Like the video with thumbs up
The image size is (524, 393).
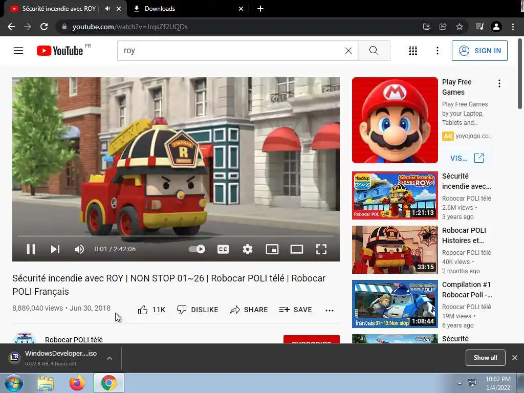(x=151, y=310)
